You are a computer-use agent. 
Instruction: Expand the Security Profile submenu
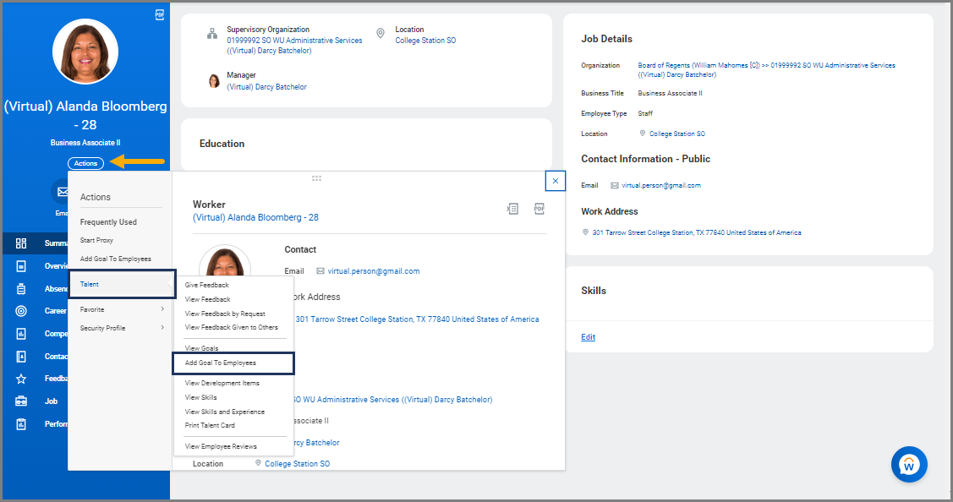pyautogui.click(x=122, y=328)
